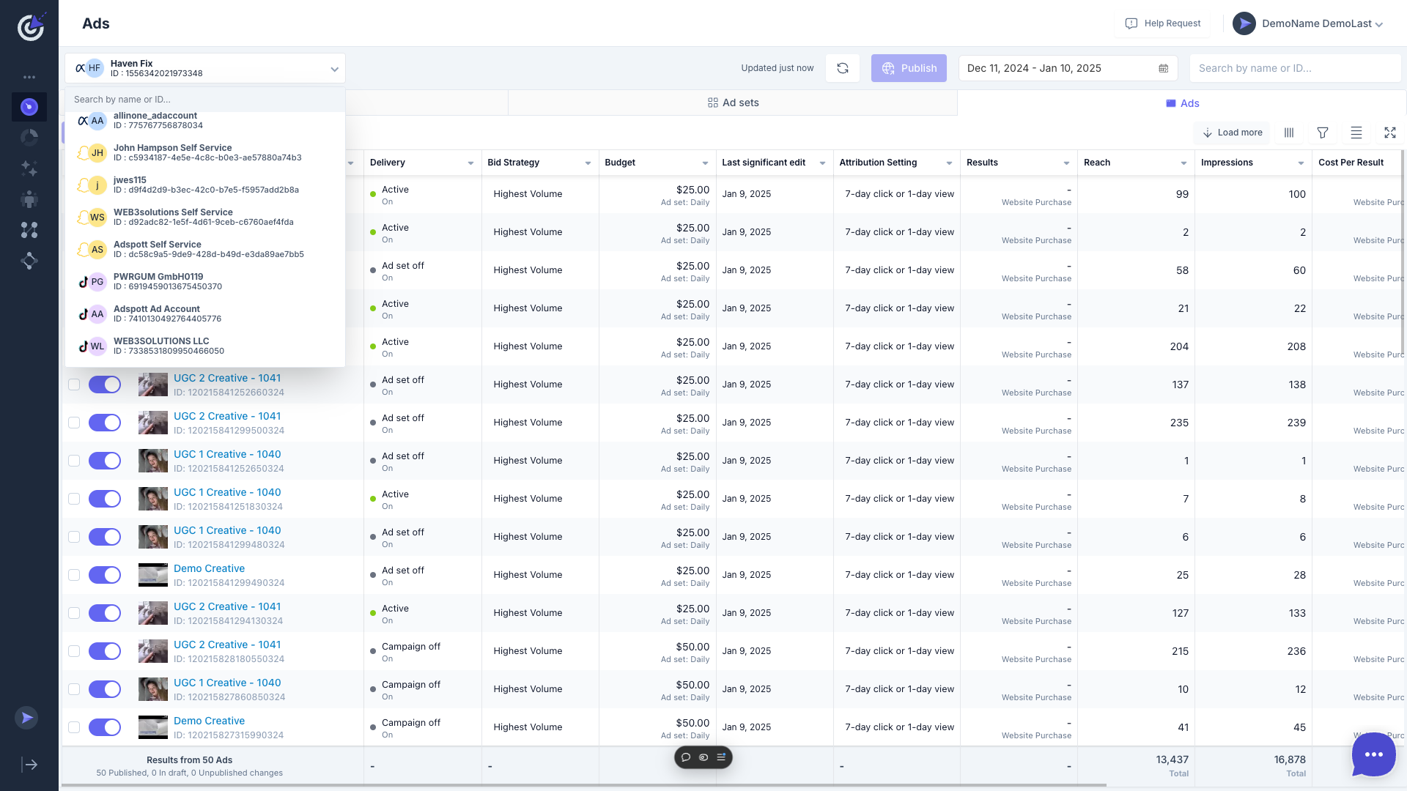Focus account dropdown search field
Image resolution: width=1407 pixels, height=791 pixels.
click(x=205, y=100)
